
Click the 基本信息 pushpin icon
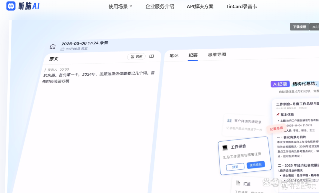[x=278, y=114]
